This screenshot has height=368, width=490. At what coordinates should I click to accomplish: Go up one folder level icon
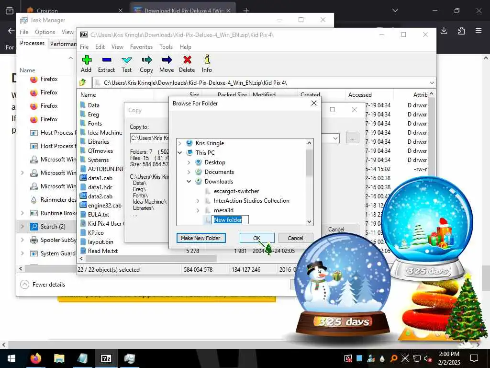[x=83, y=82]
